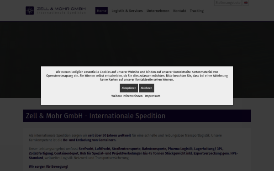Decline cookies with the Ablehnen button
The width and height of the screenshot is (274, 171).
[147, 88]
